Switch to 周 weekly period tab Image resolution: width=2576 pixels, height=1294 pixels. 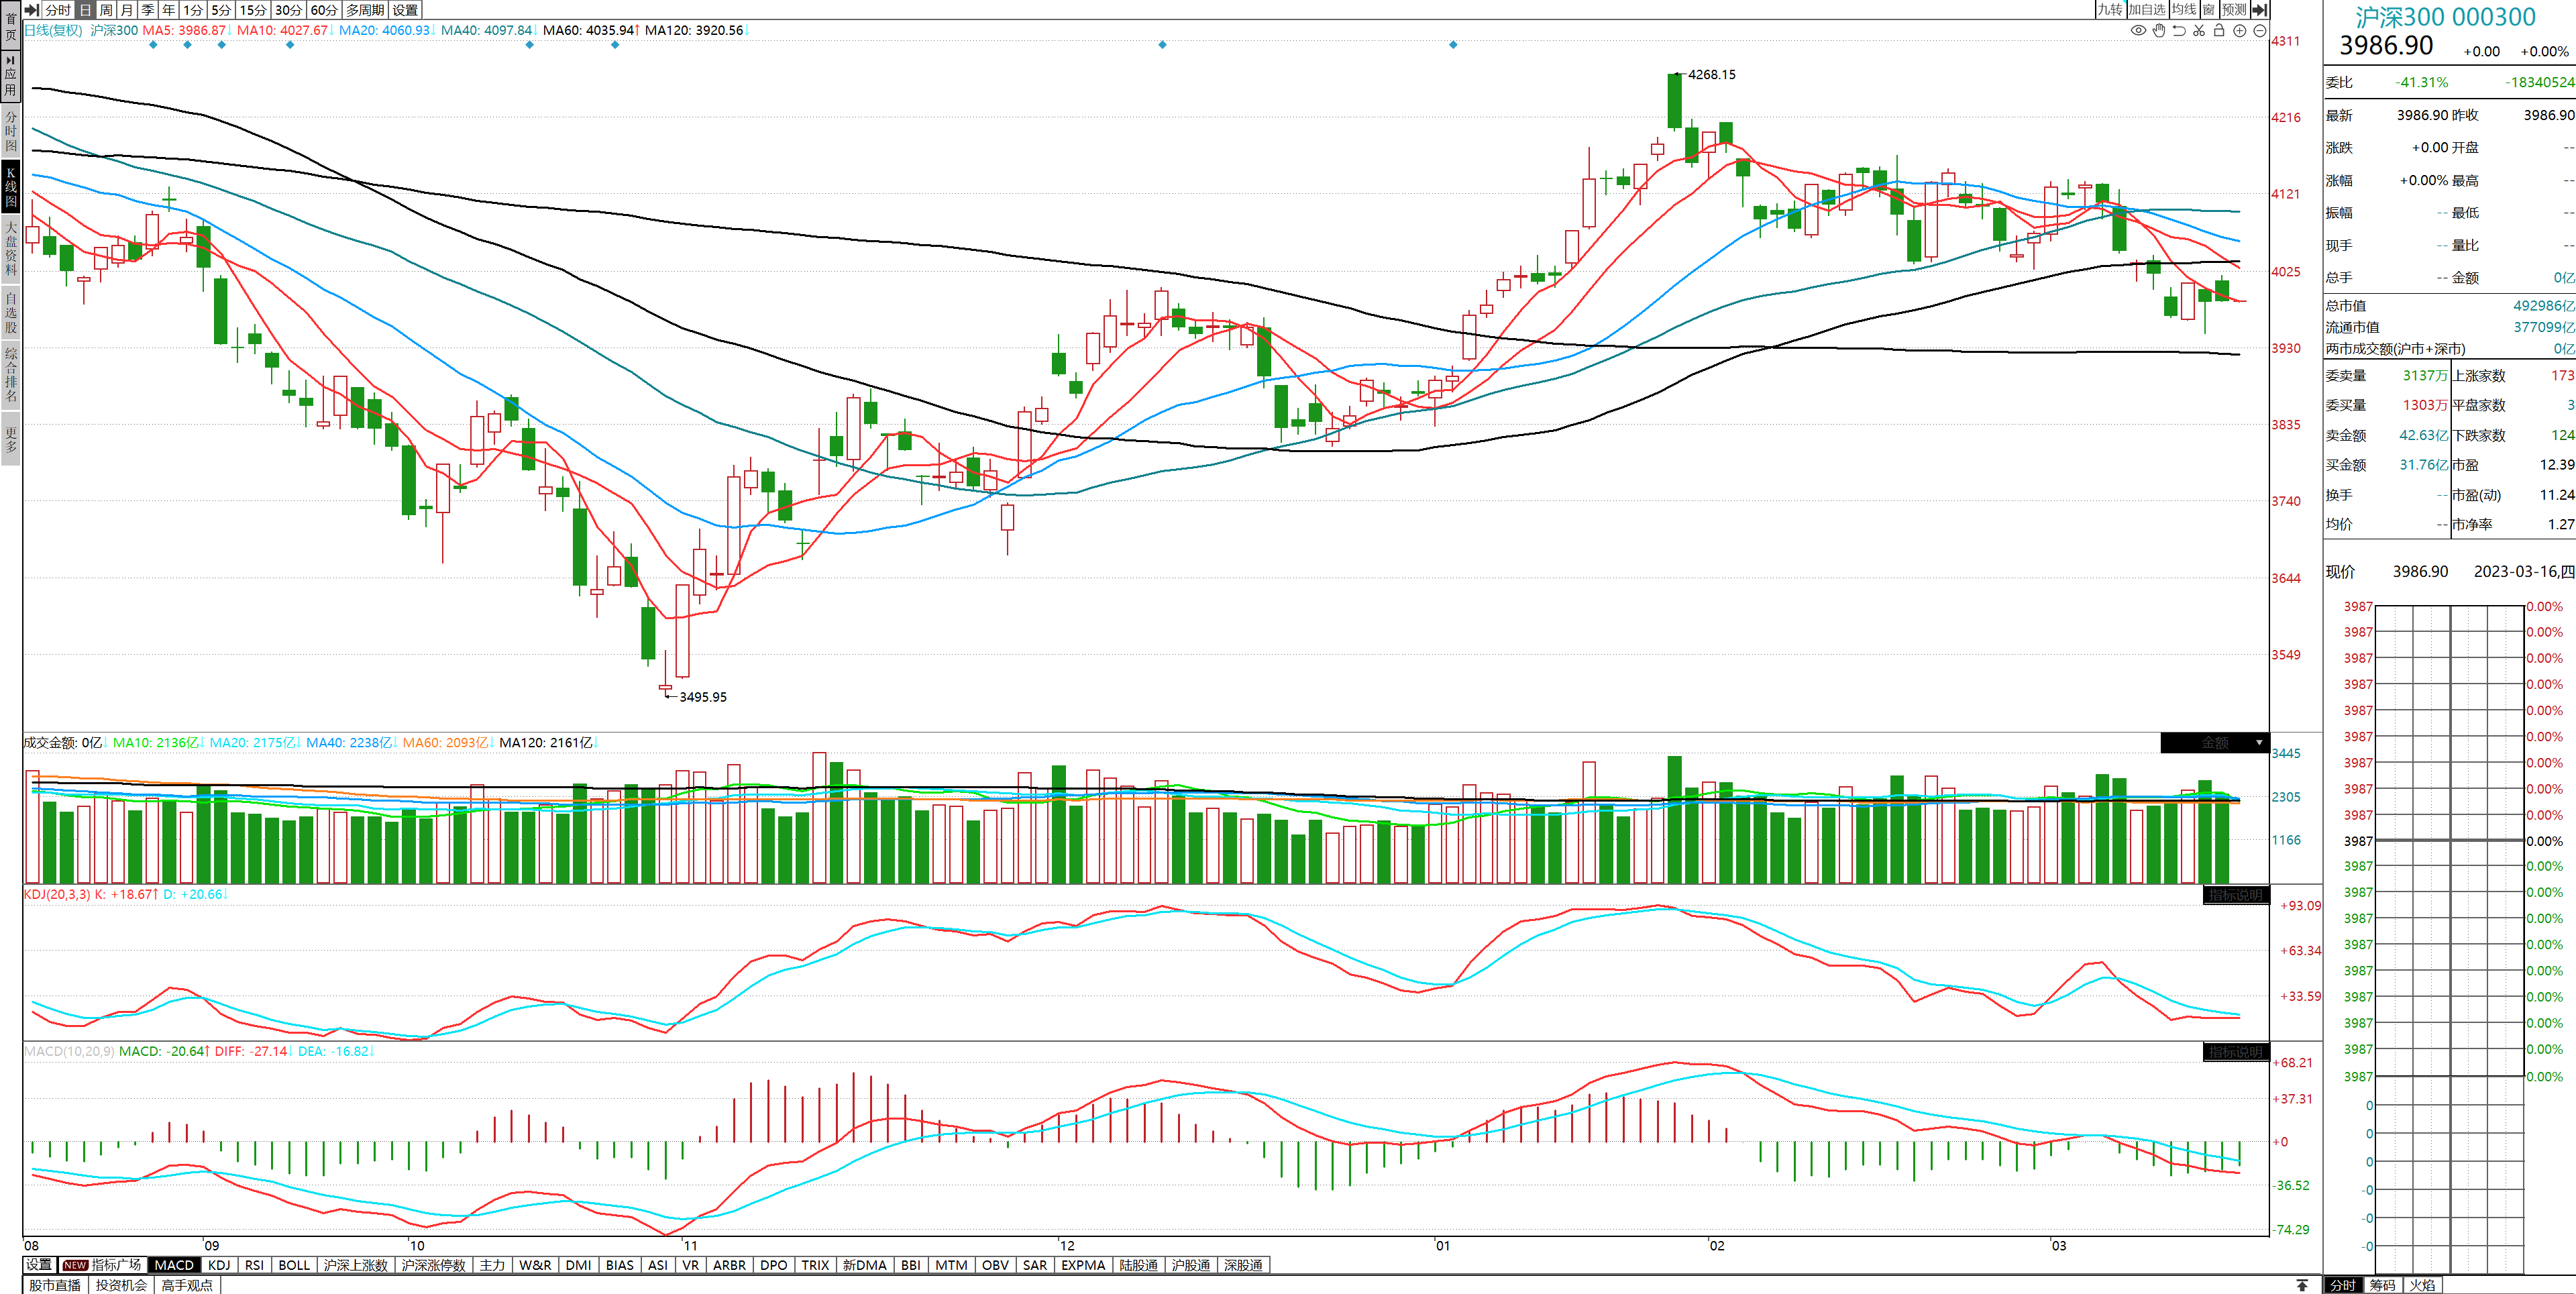[x=106, y=10]
